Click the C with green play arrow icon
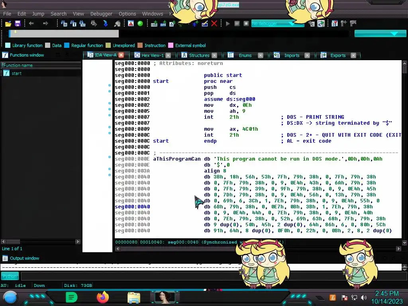 (321, 24)
